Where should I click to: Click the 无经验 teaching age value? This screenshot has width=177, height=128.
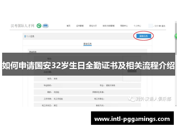56,92
